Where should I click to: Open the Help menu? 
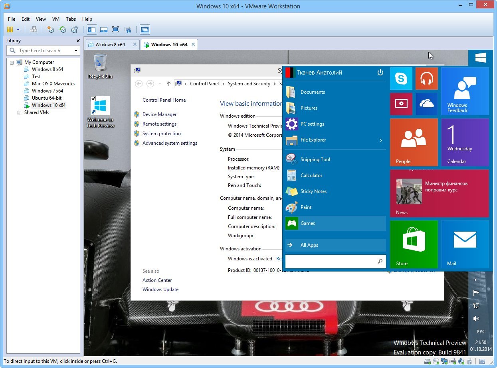point(87,19)
